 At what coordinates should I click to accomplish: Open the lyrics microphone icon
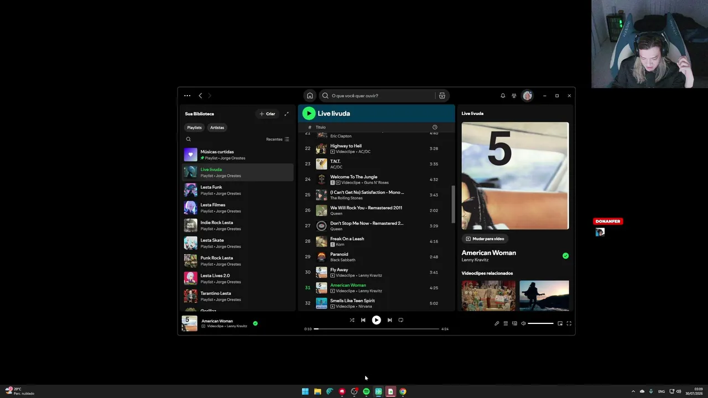tap(497, 323)
